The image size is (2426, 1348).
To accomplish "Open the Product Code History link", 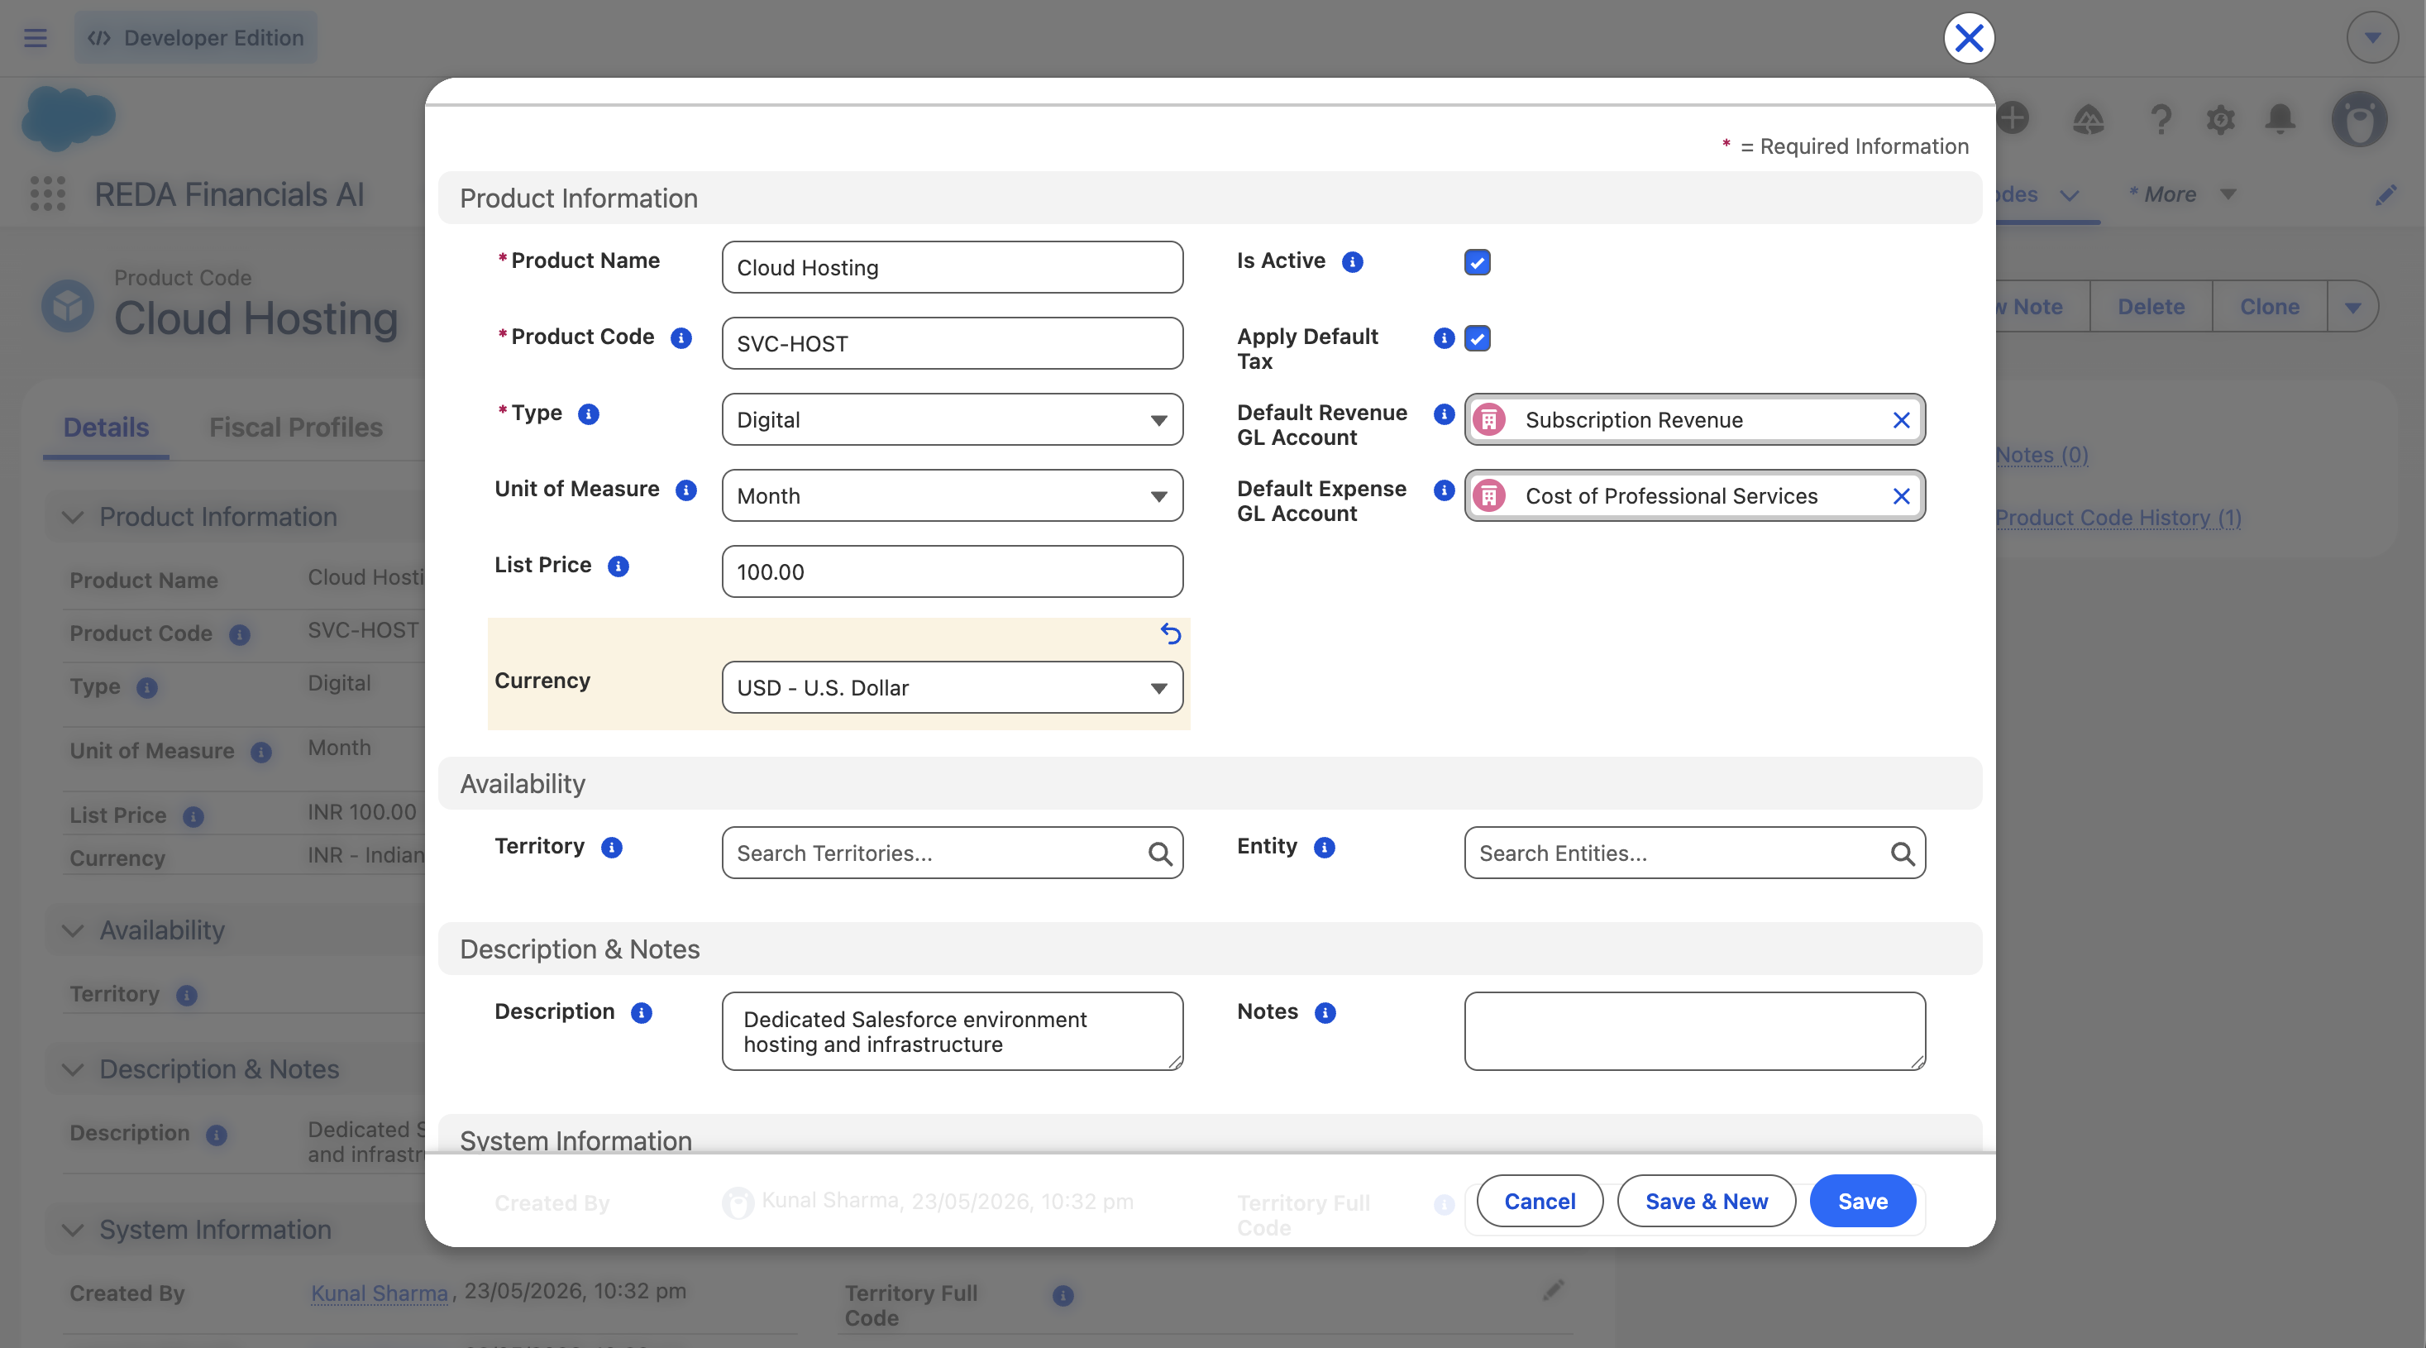I will 2118,518.
